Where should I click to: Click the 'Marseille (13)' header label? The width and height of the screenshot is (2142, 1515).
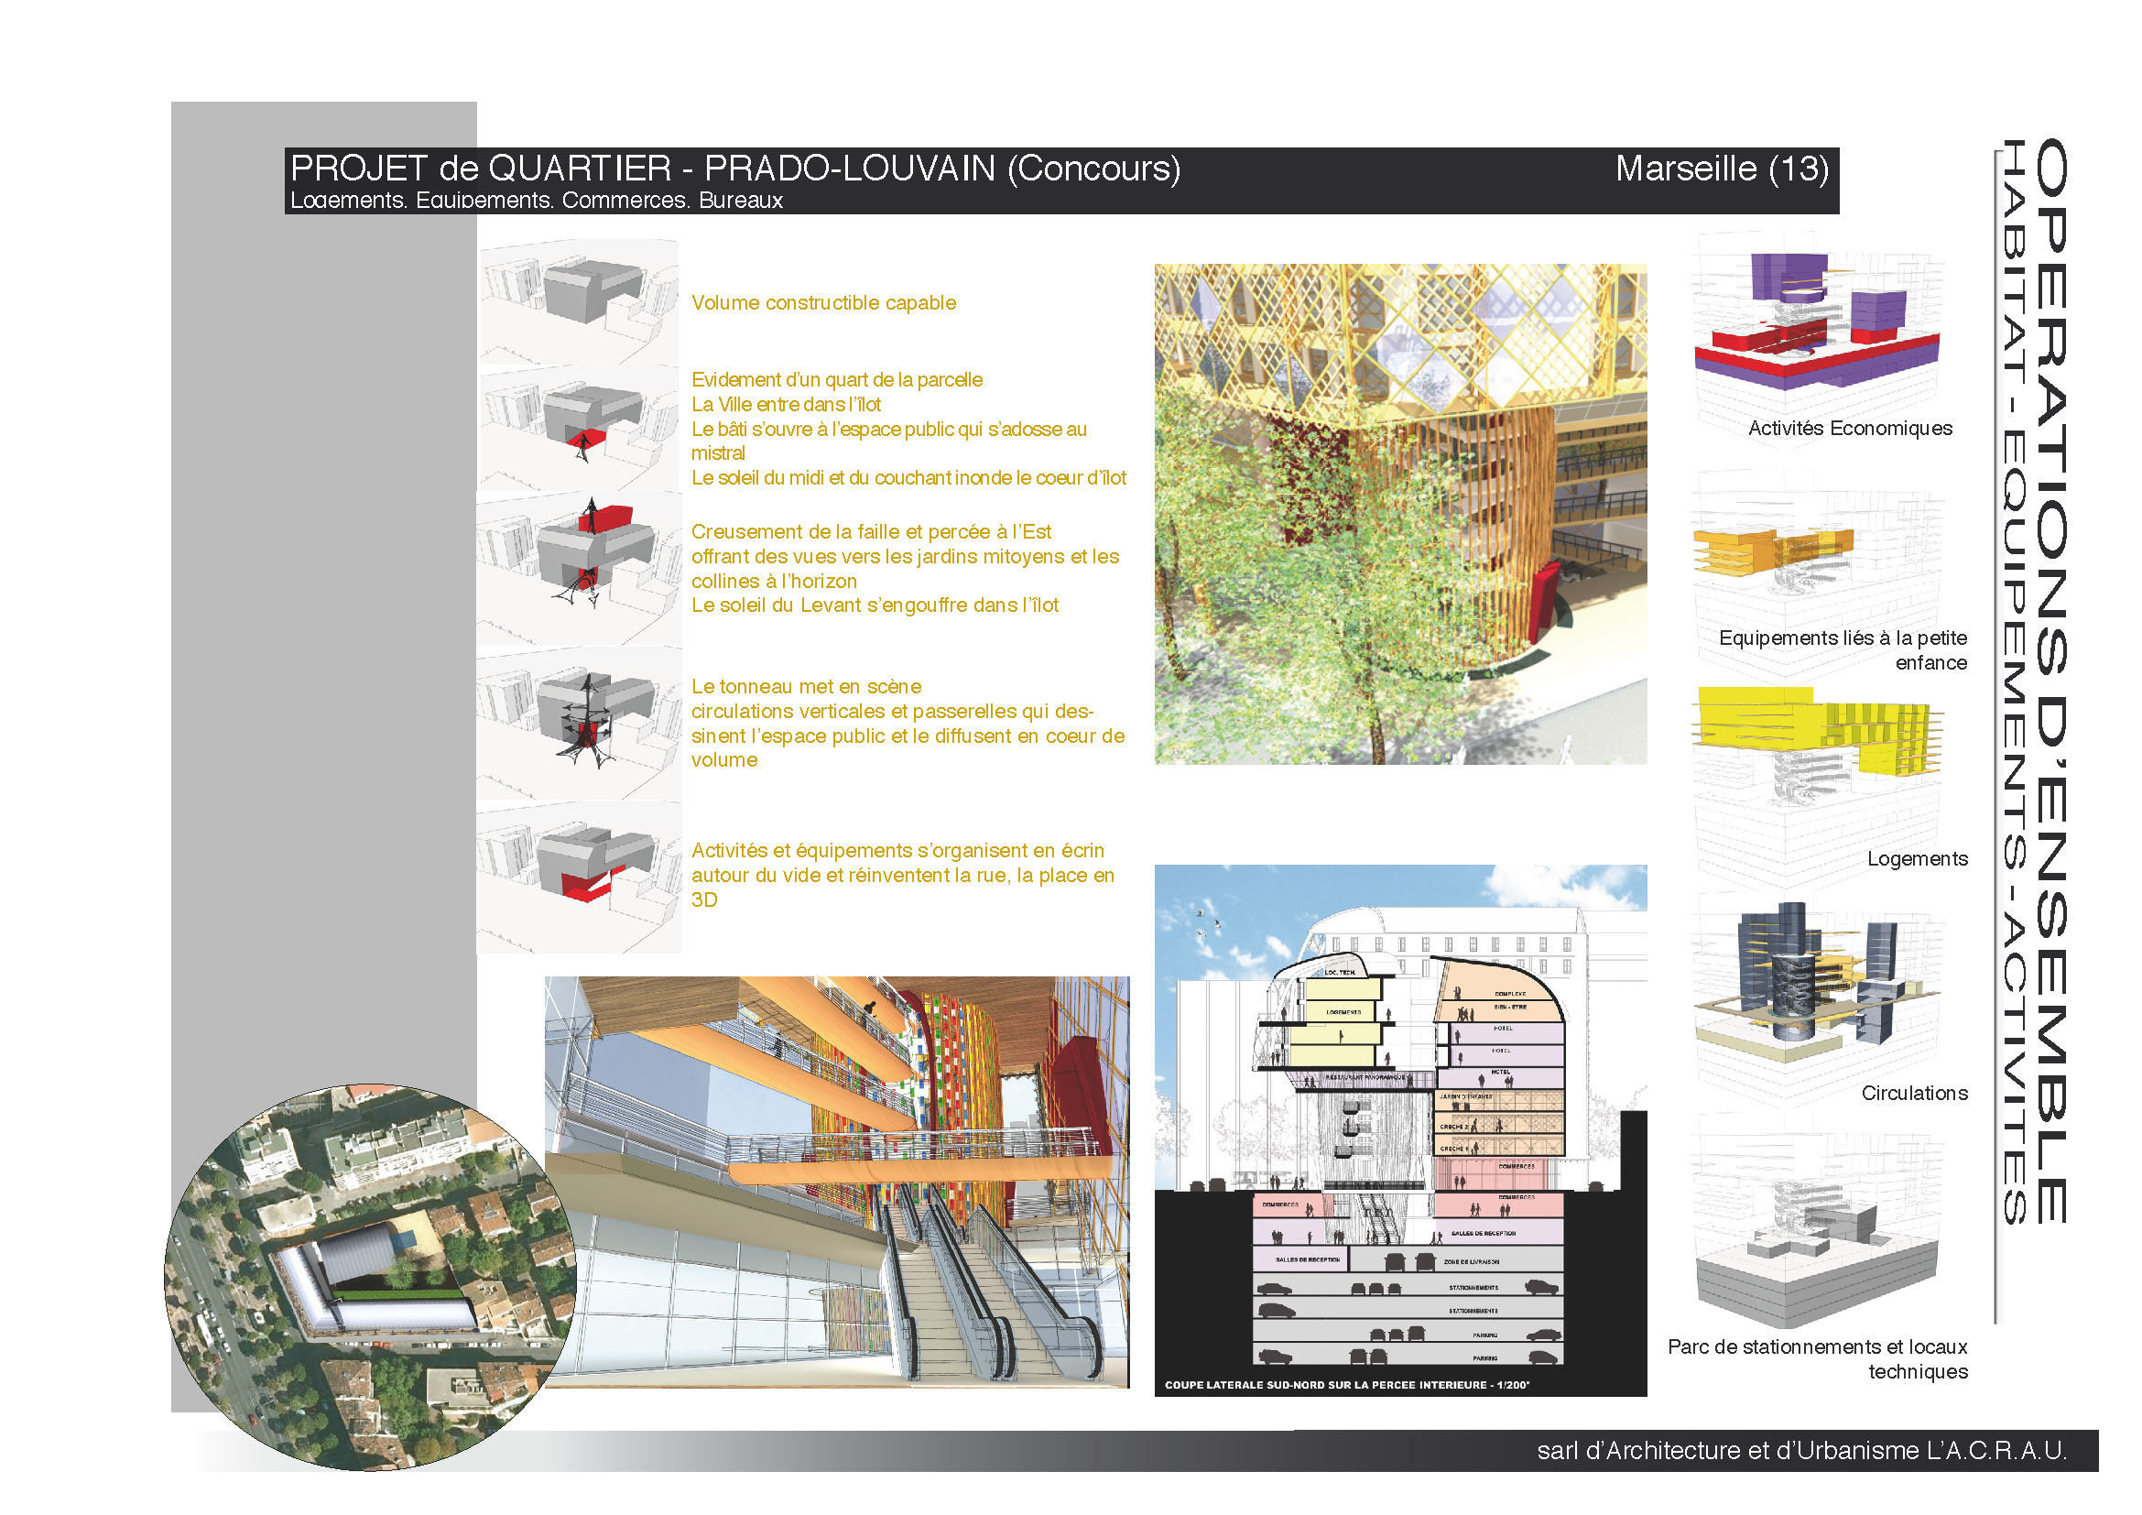[x=1721, y=169]
